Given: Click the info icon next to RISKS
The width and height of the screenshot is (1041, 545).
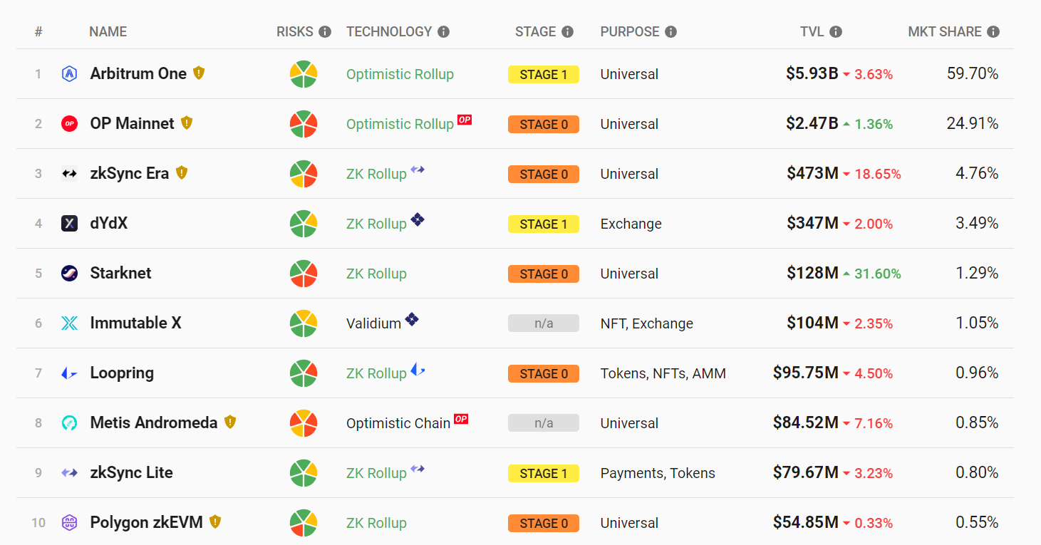Looking at the screenshot, I should coord(325,32).
